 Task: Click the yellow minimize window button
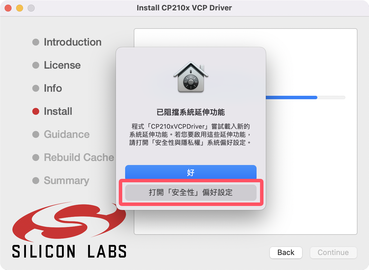pos(20,8)
